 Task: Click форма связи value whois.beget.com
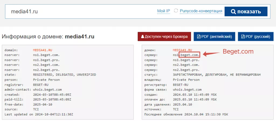point(187,89)
